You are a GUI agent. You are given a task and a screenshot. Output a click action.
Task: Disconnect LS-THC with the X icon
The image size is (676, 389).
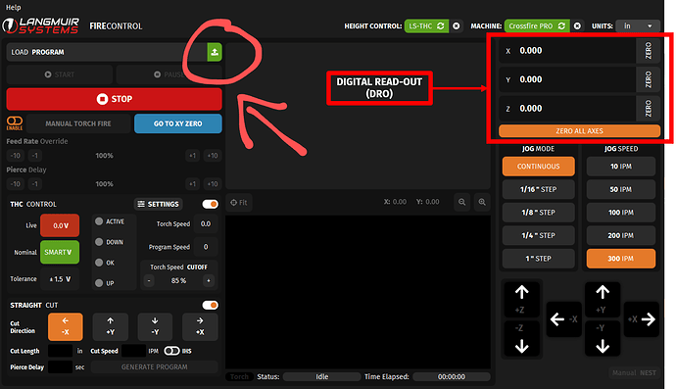457,25
